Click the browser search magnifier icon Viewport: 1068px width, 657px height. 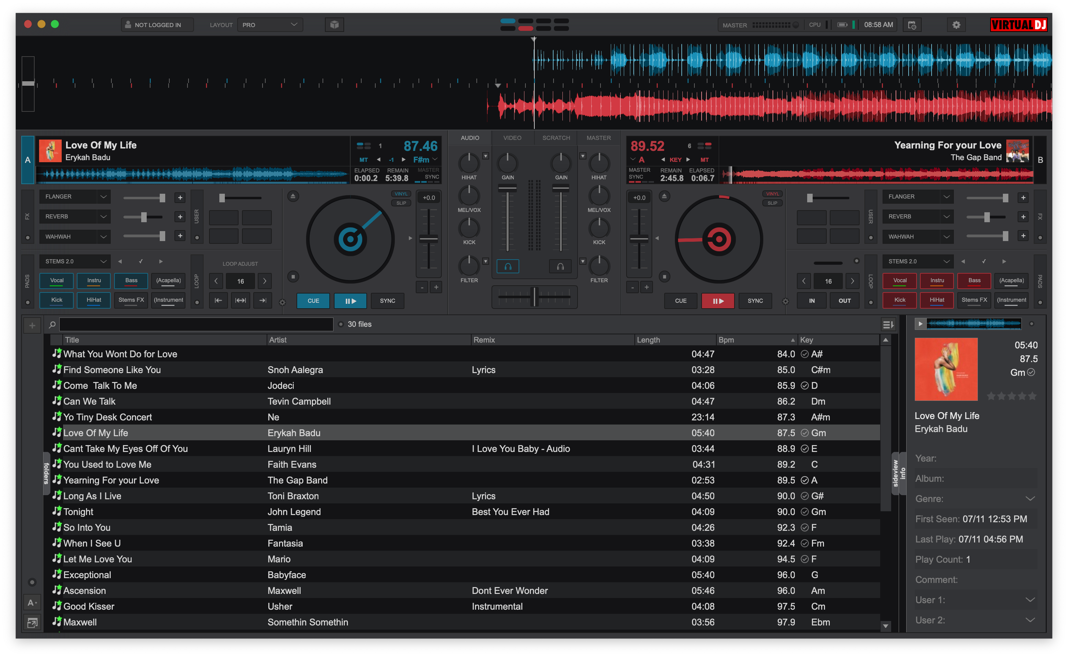tap(52, 324)
